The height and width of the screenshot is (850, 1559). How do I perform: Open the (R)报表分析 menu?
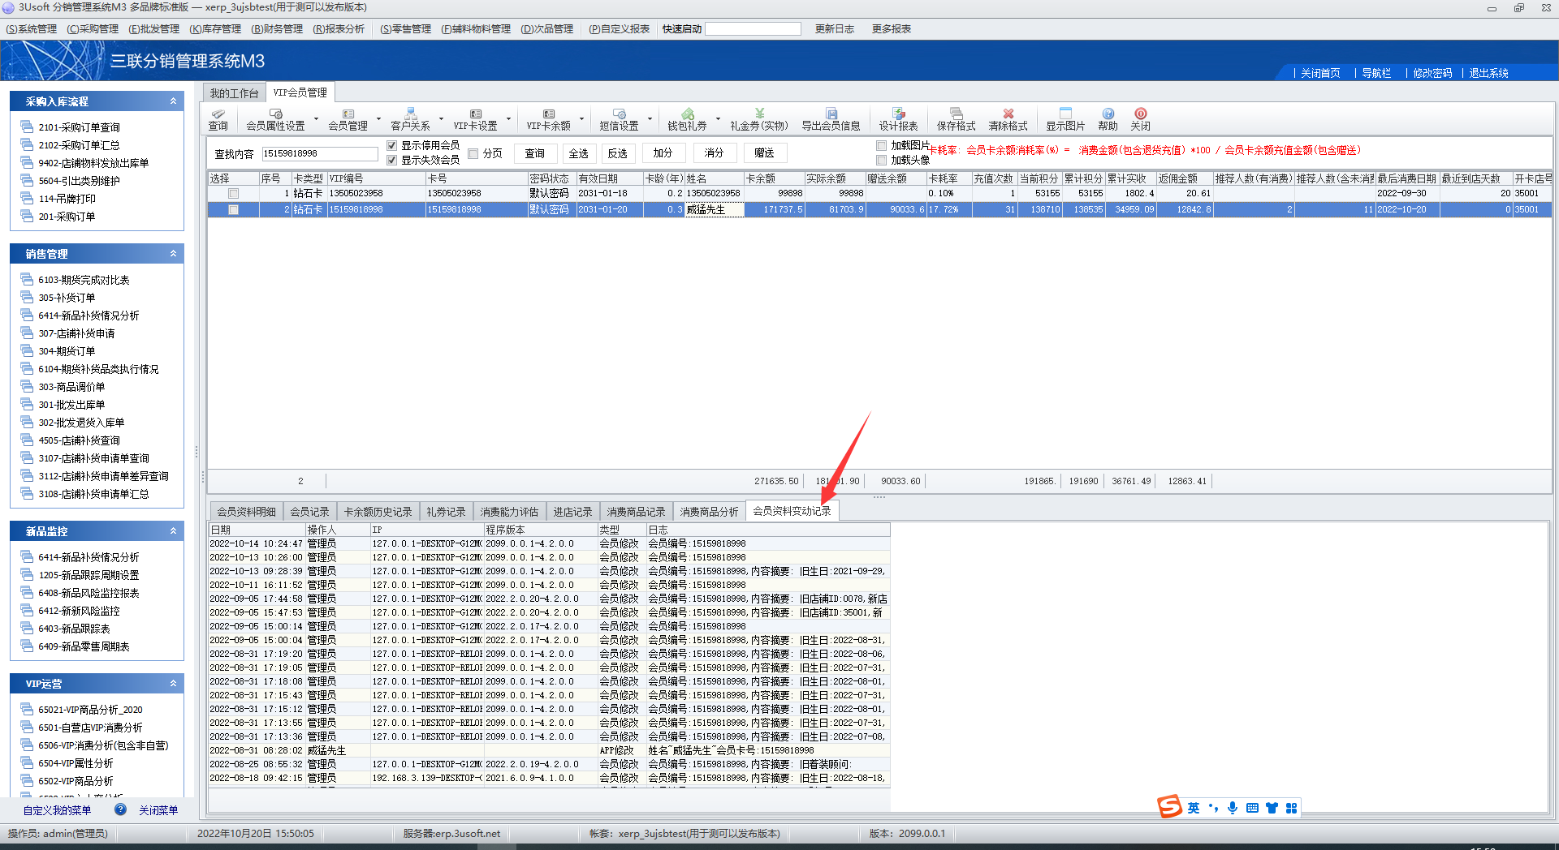click(339, 29)
